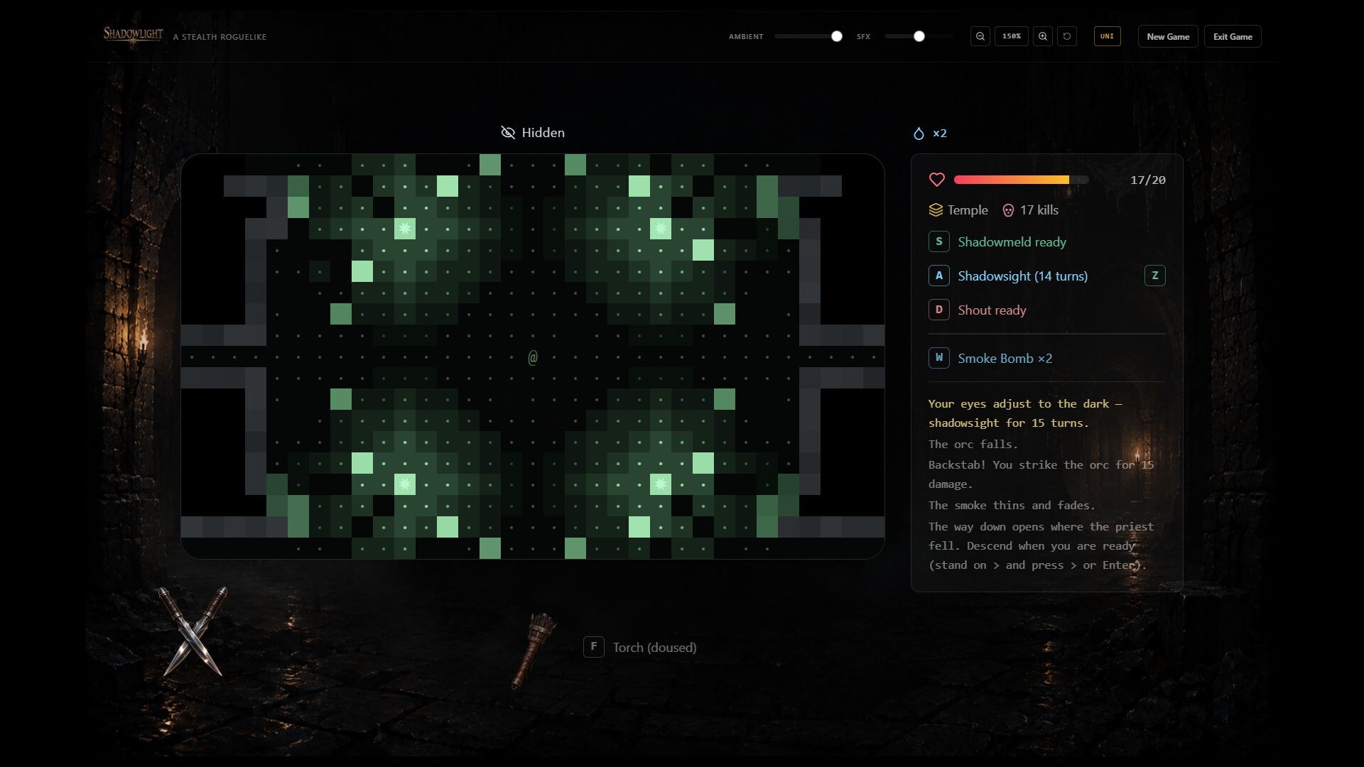The height and width of the screenshot is (767, 1364).
Task: Adjust the SFX volume slider
Action: click(918, 36)
